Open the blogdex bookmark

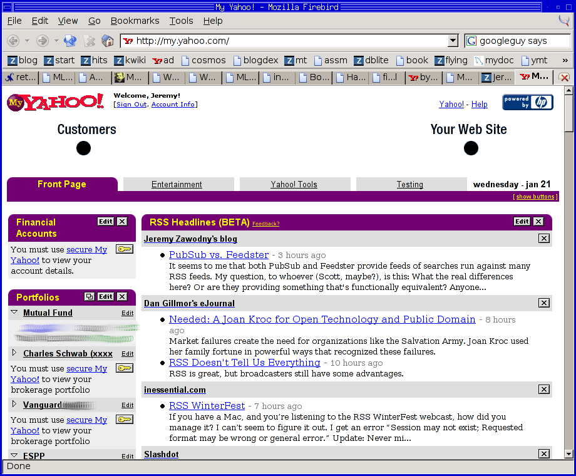[255, 60]
